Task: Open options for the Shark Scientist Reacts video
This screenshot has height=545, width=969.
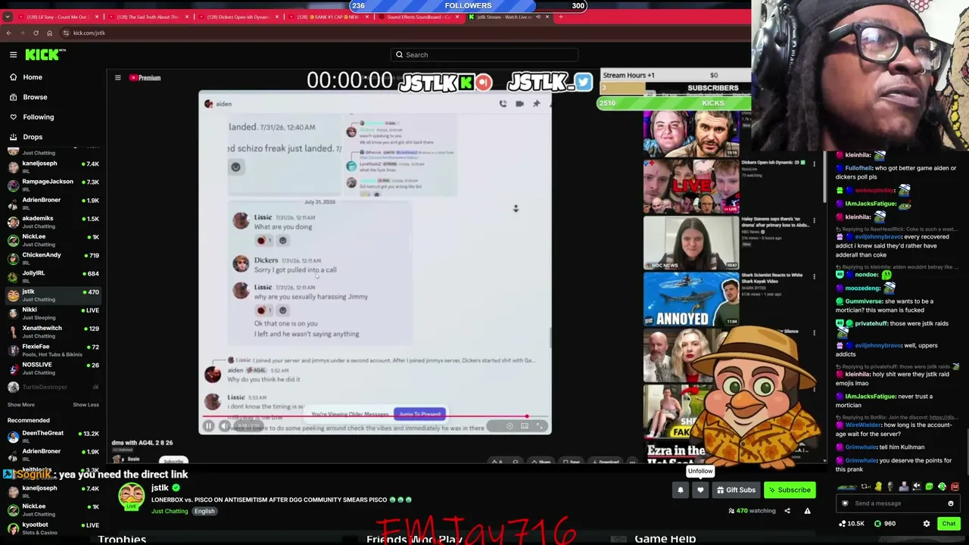Action: pyautogui.click(x=814, y=276)
